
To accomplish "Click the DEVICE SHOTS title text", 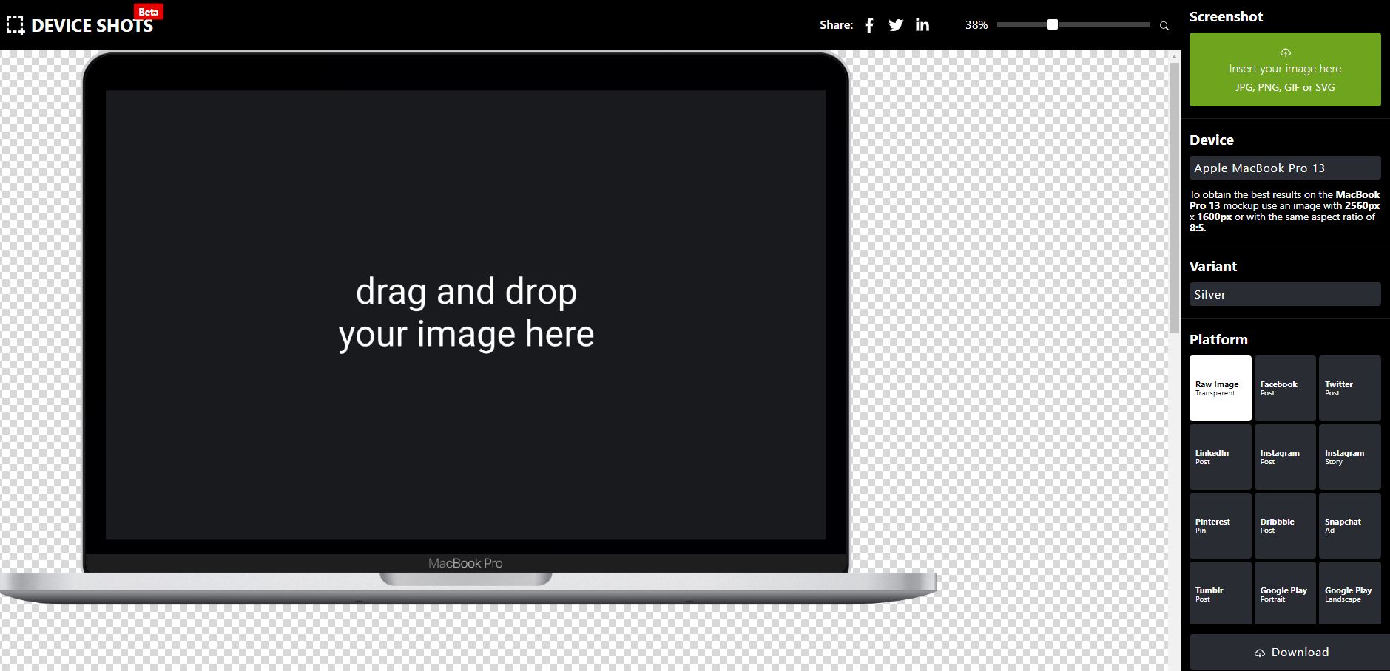I will coord(92,26).
